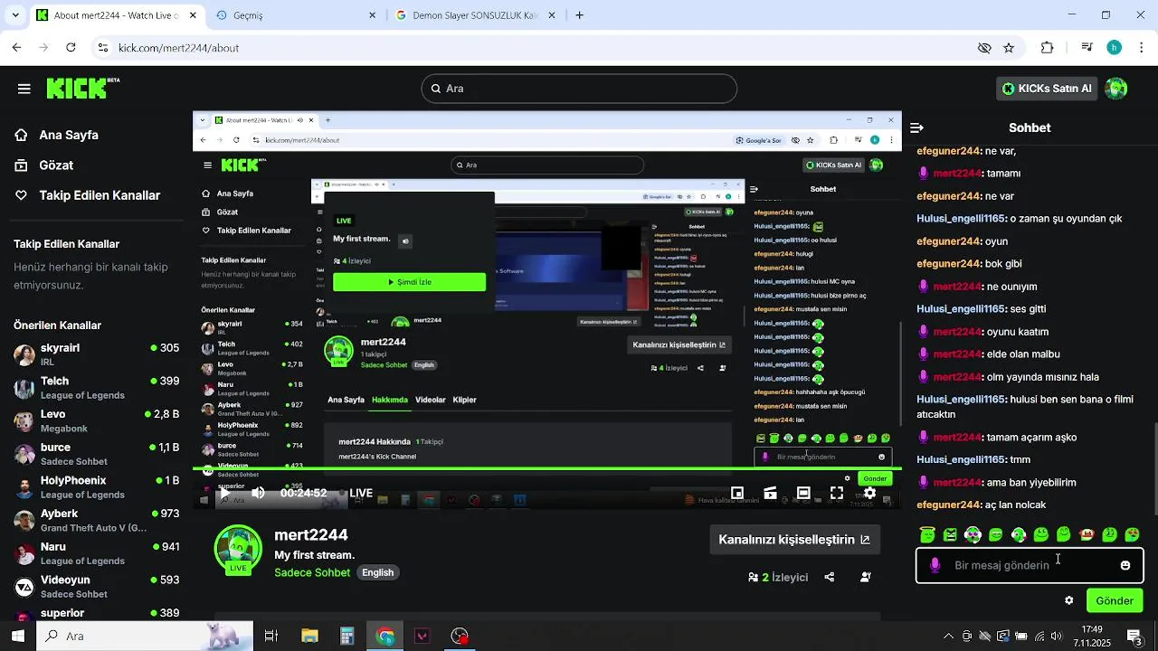This screenshot has height=651, width=1158.
Task: Focus the Ara search field
Action: coord(579,89)
